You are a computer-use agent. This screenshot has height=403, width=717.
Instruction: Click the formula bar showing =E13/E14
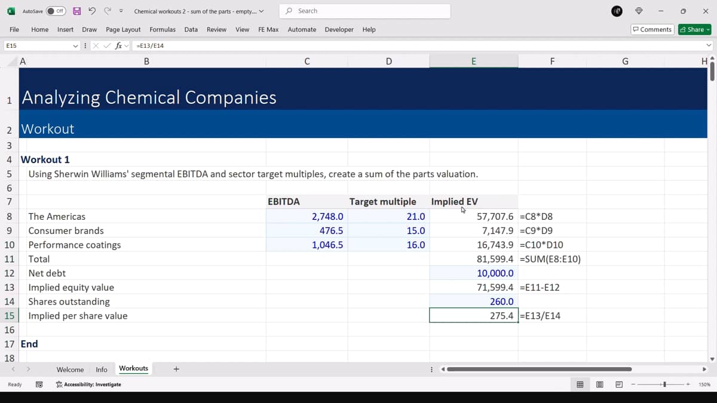[418, 45]
